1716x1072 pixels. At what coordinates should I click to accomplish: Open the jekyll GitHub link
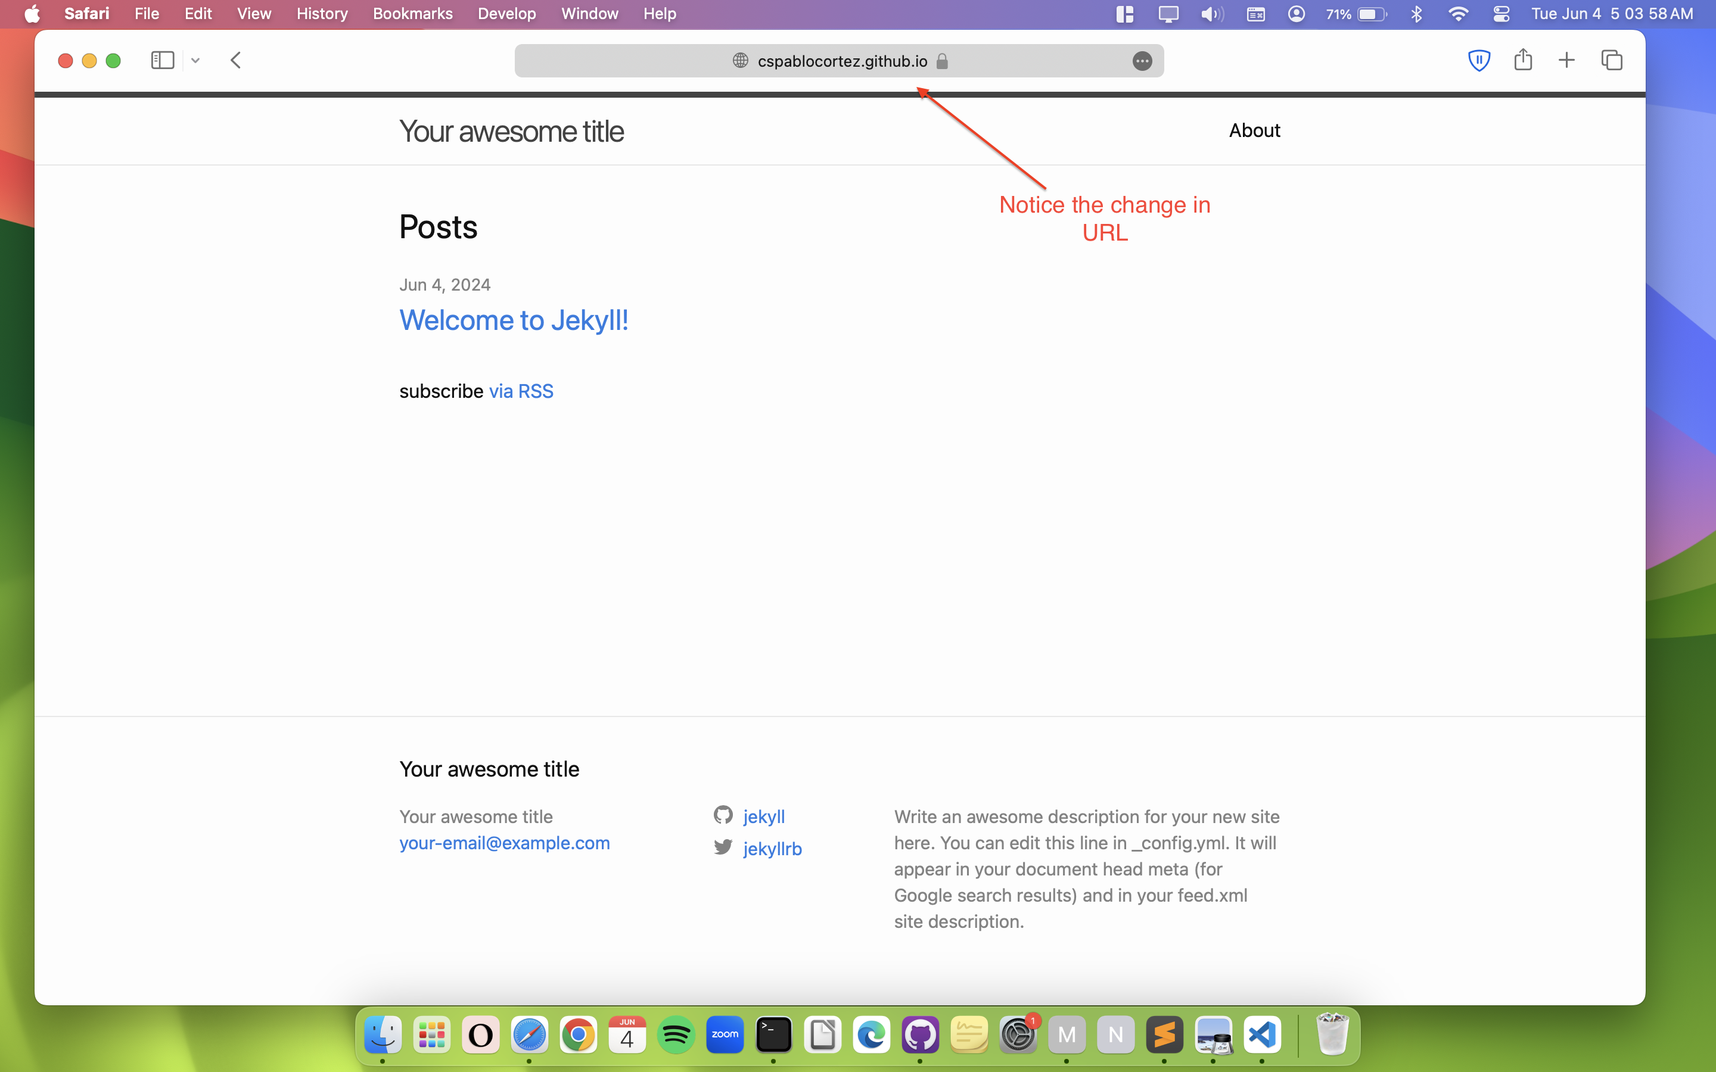(764, 817)
